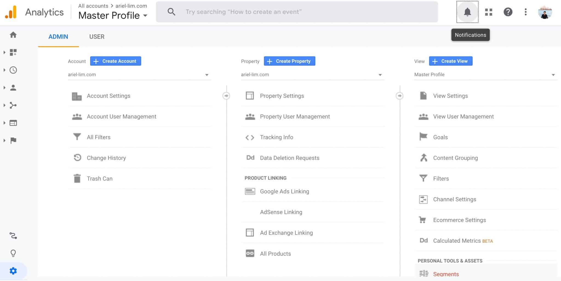Open Content Grouping

486,158
